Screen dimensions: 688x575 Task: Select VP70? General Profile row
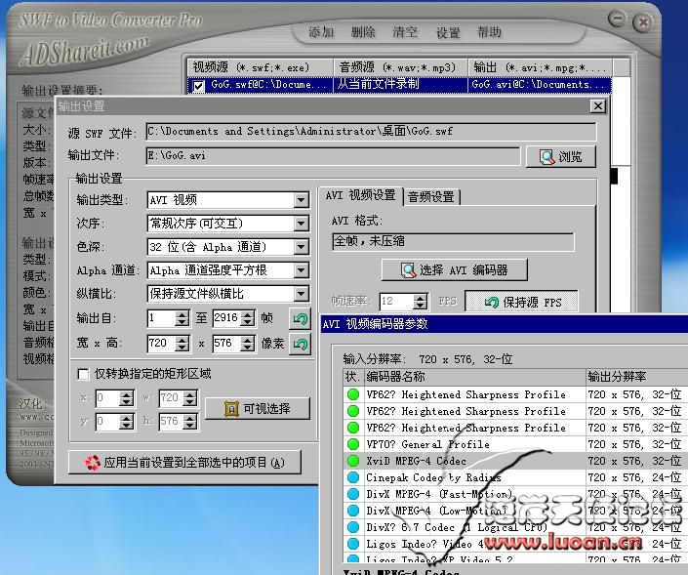(515, 444)
